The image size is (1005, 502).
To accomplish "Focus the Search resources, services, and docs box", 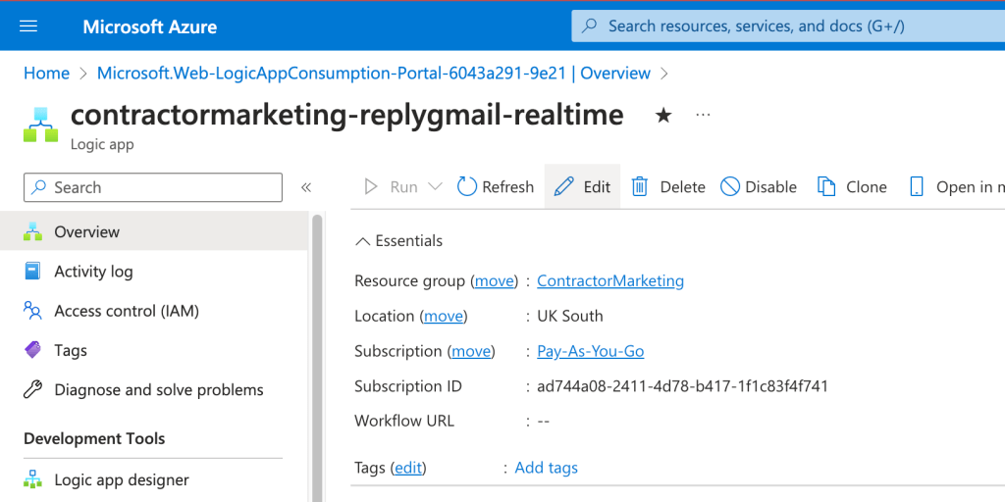I will [788, 26].
